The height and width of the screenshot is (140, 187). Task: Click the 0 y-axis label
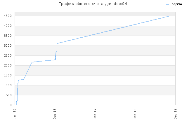tap(11, 105)
